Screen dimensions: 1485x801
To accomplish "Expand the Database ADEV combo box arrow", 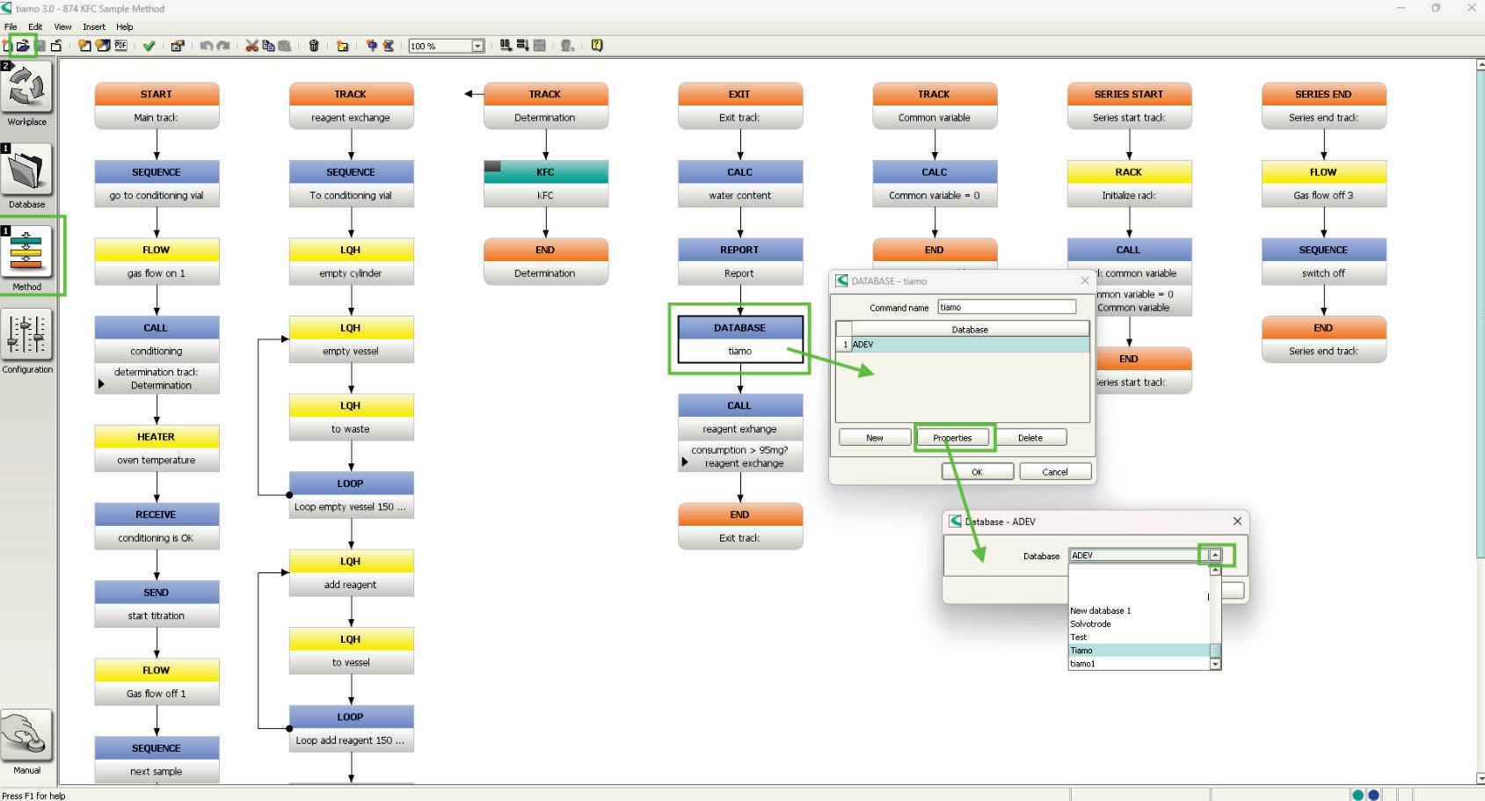I will tap(1215, 555).
